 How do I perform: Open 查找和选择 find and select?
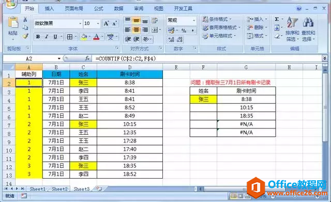(x=308, y=29)
